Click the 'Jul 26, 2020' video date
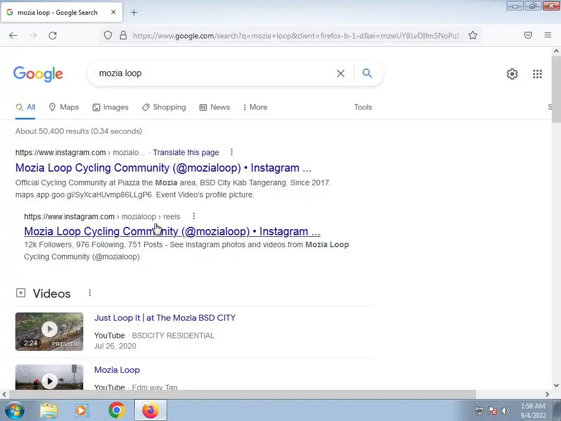 [115, 346]
